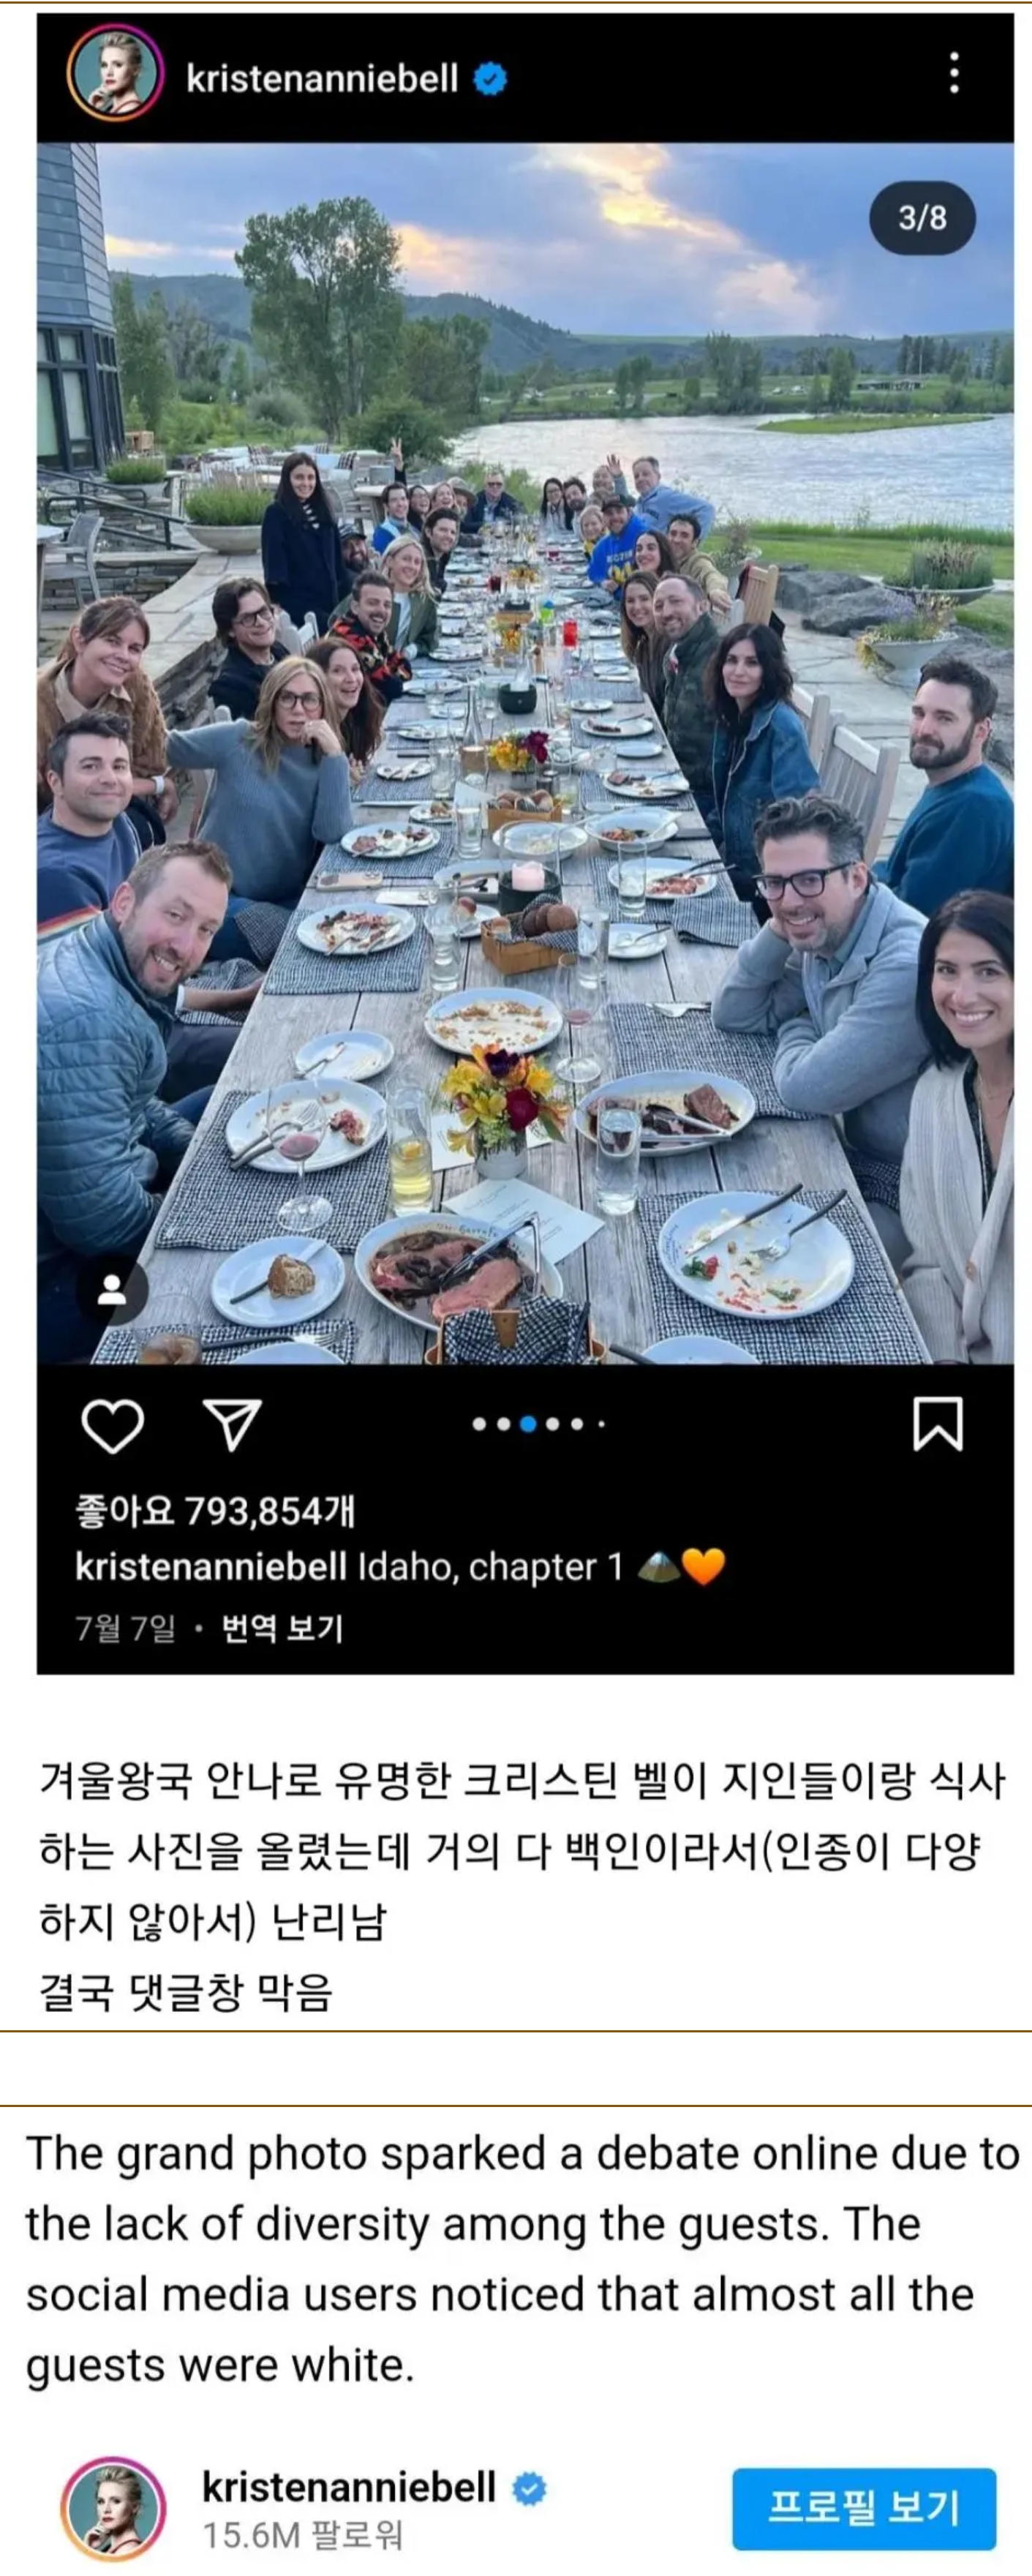Tap the heart like icon
The height and width of the screenshot is (2576, 1032).
point(112,1424)
